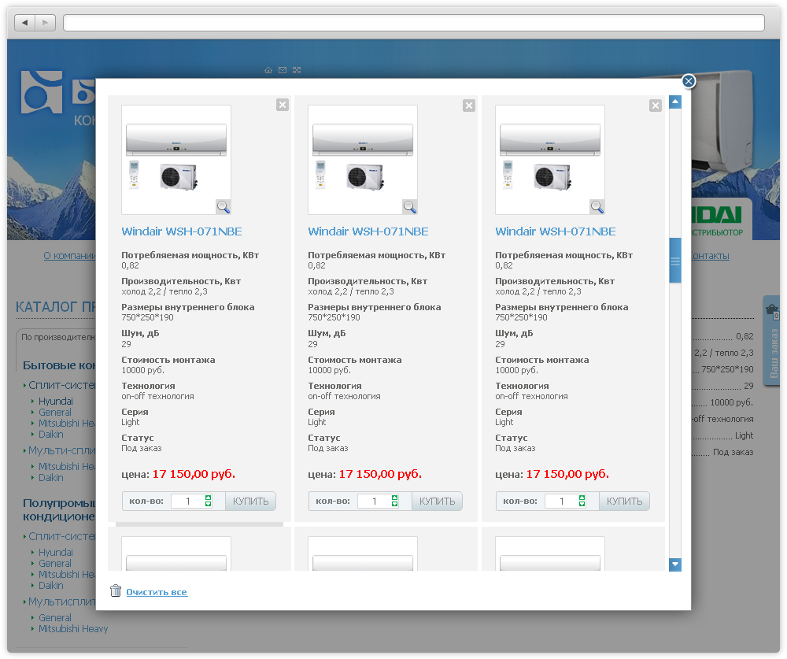Remove the left Windair card from comparison
The width and height of the screenshot is (787, 659).
(x=283, y=105)
